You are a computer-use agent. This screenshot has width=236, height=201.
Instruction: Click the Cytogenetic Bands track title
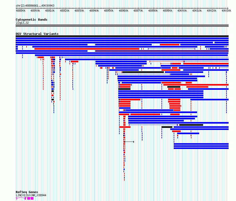32,20
